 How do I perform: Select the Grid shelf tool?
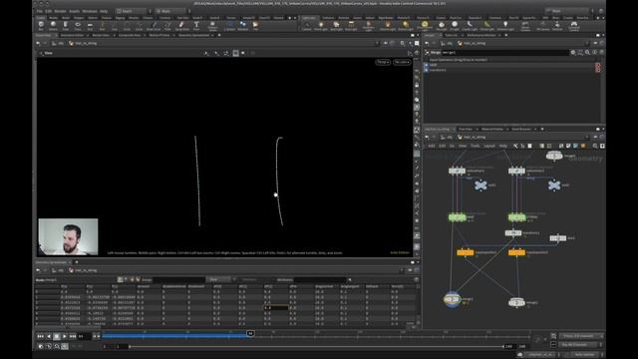(x=90, y=26)
